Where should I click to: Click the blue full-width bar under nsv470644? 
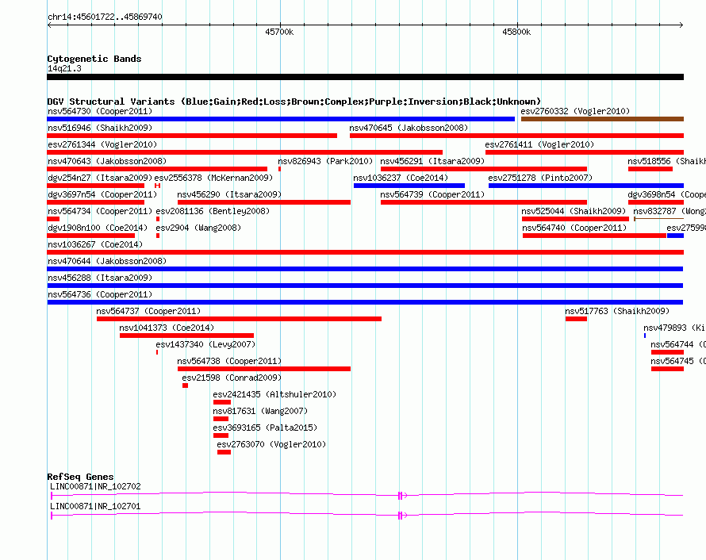click(365, 269)
